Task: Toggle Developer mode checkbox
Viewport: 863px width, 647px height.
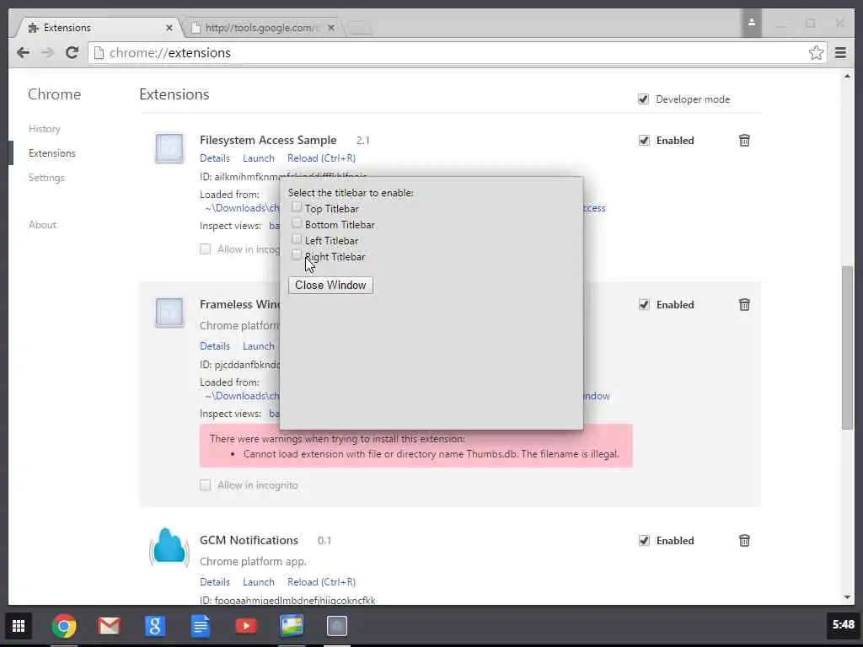Action: coord(643,99)
